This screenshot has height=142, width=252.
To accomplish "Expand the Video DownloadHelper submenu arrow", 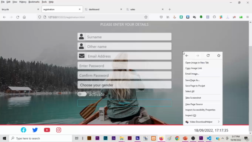I will tap(219, 122).
